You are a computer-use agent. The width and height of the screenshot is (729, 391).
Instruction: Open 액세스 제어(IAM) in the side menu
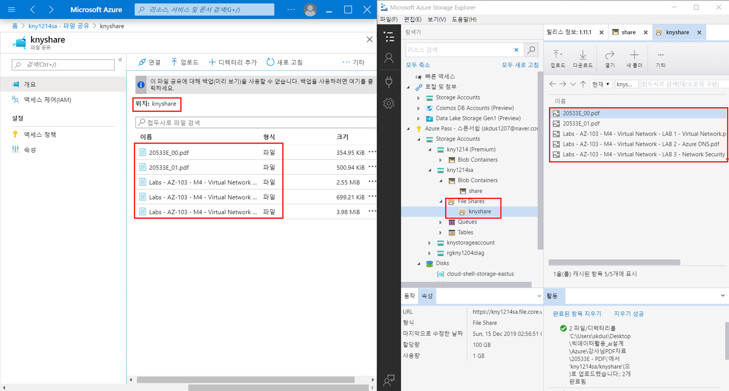[x=47, y=100]
